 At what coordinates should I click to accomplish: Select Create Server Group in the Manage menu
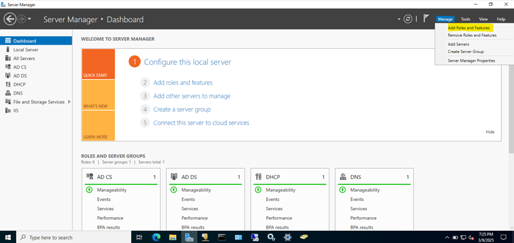click(465, 52)
